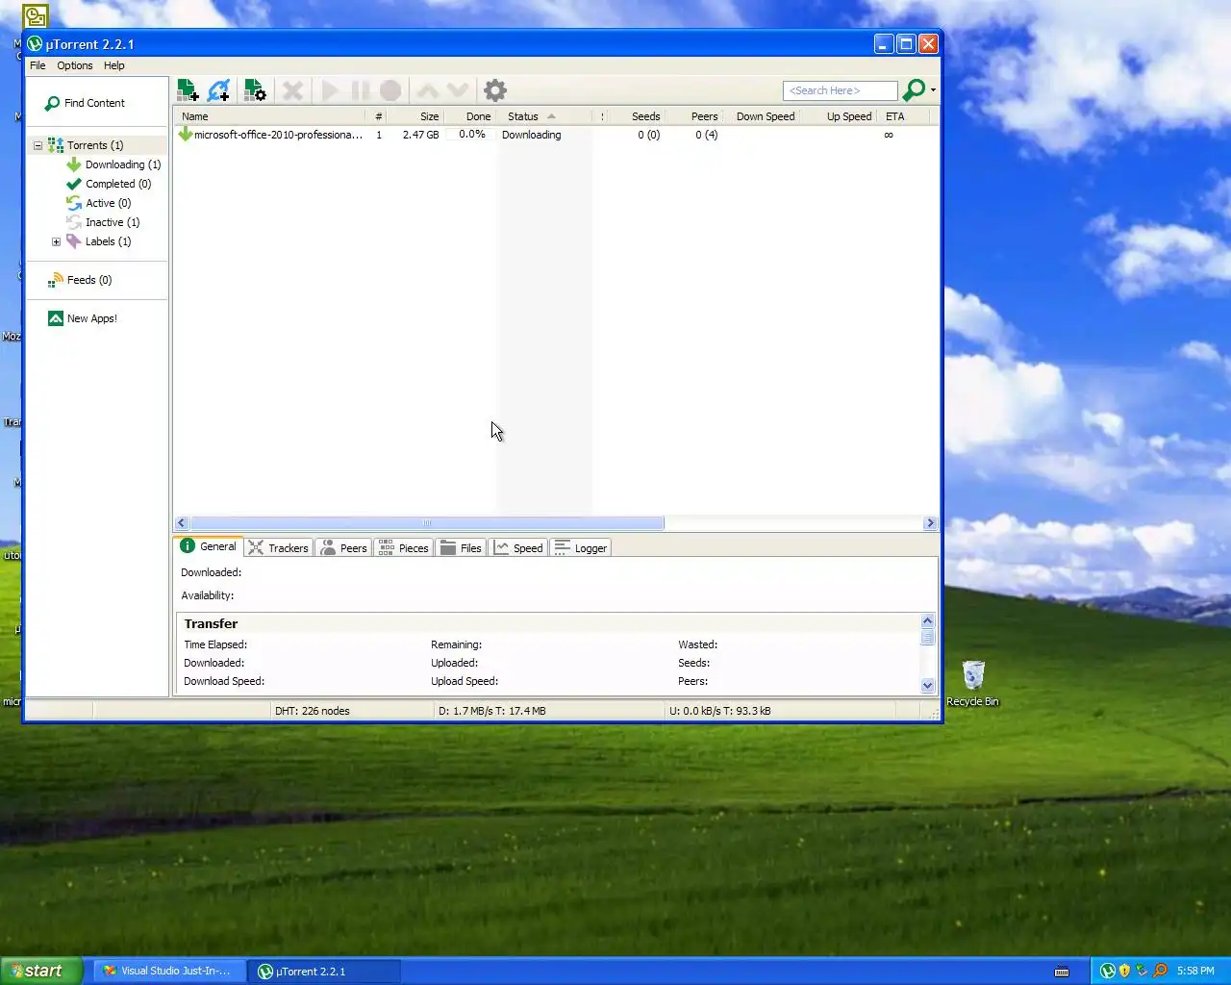The height and width of the screenshot is (985, 1231).
Task: Sort by the ETA column header
Action: (x=904, y=116)
